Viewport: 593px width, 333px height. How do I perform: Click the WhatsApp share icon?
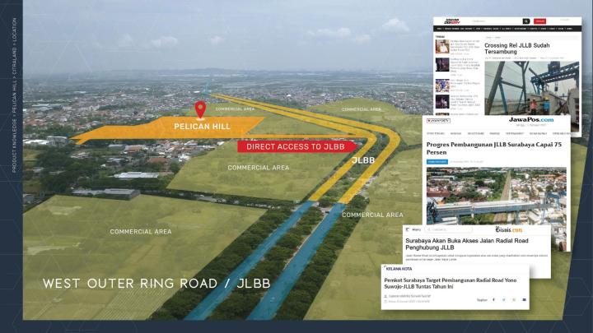click(514, 300)
